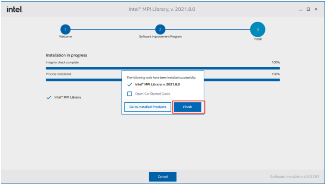Click step 2 Software Improvement Program circle
This screenshot has width=327, height=186.
pyautogui.click(x=160, y=29)
